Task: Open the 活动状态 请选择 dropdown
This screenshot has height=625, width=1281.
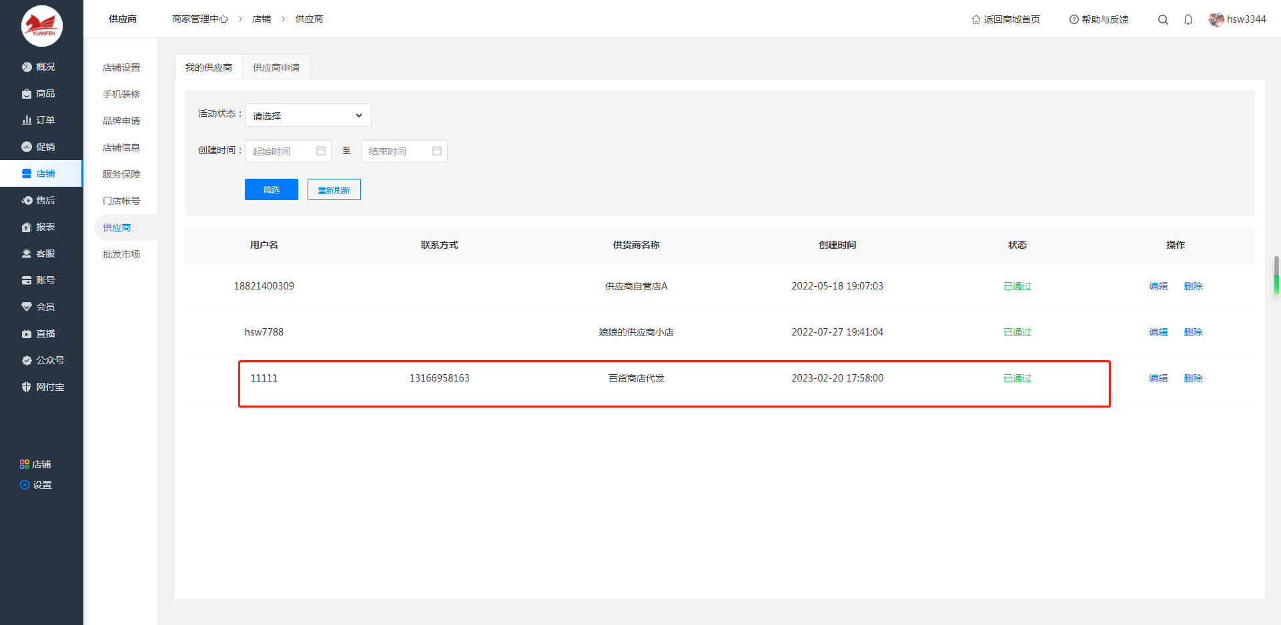Action: coord(308,115)
